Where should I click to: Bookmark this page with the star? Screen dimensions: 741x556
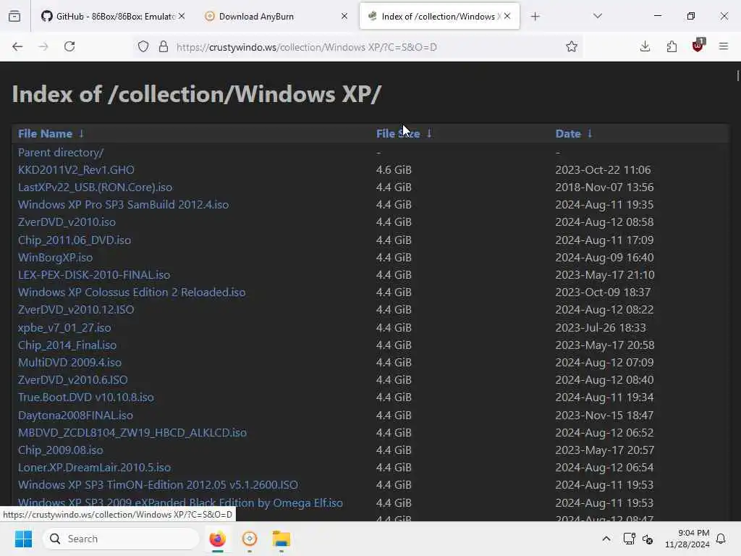(572, 46)
